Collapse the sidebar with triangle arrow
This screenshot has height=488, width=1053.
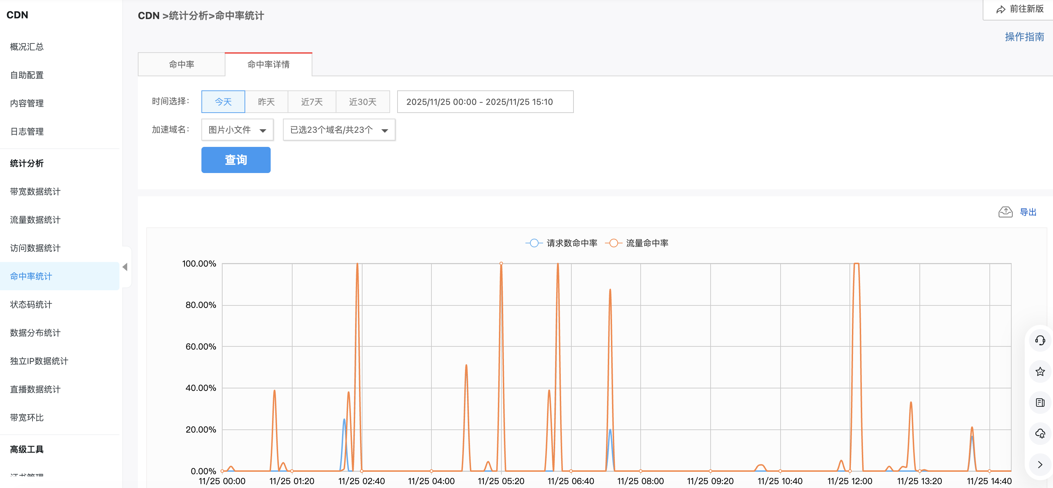click(125, 267)
